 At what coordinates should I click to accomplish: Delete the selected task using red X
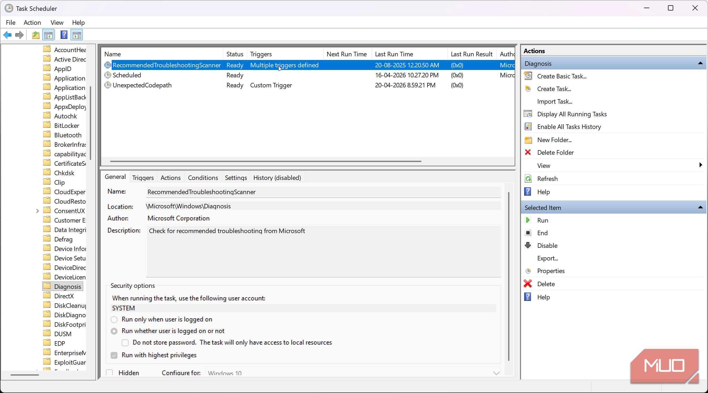coord(528,284)
